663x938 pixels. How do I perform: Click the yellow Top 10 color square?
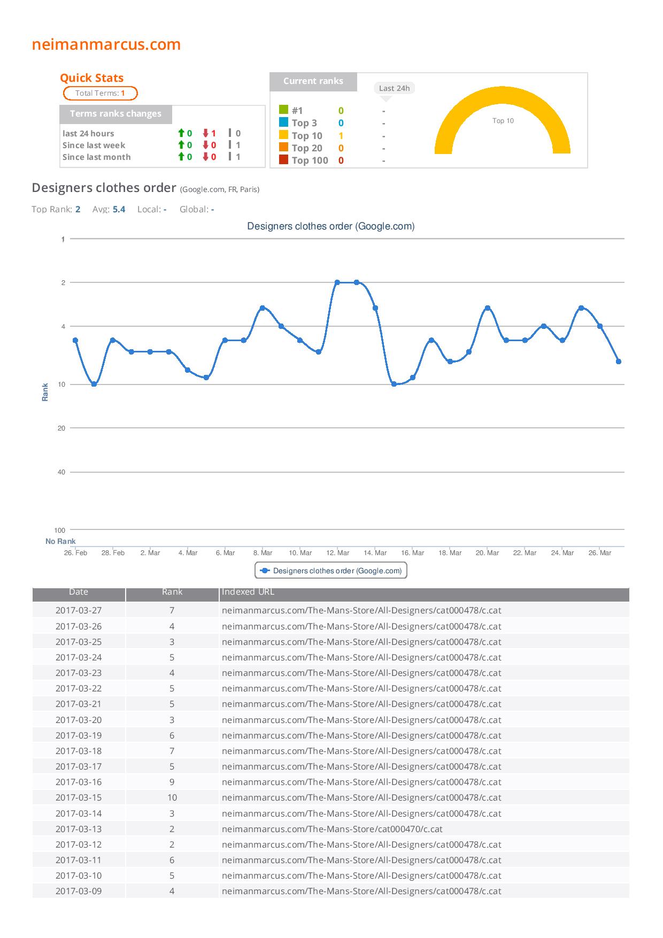[x=283, y=135]
